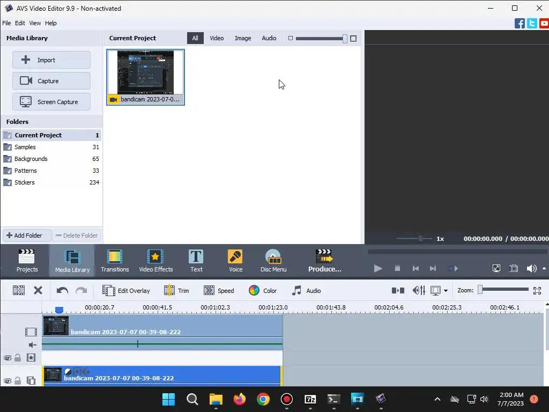Click the Import button

tap(51, 60)
